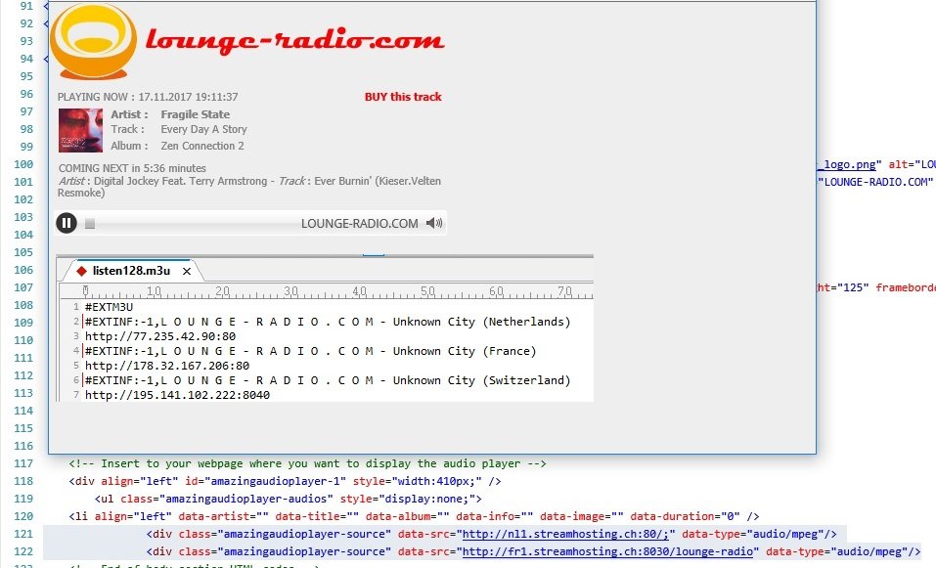Screen dimensions: 936x568
Task: Click the red lounge-radio.com title text
Action: click(x=294, y=41)
